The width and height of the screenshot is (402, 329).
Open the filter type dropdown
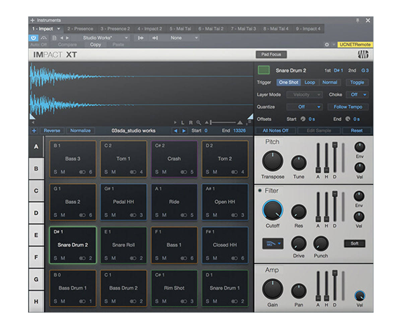click(273, 244)
